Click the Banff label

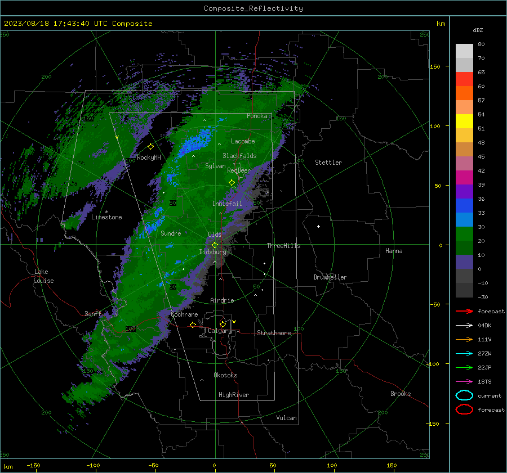tap(93, 313)
